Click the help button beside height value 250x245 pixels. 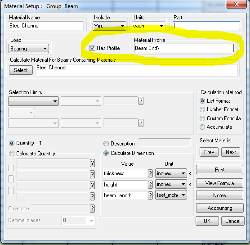click(150, 185)
